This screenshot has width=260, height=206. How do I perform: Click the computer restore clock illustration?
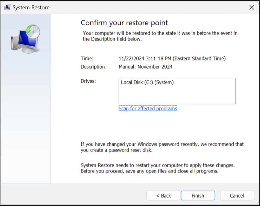pyautogui.click(x=25, y=39)
